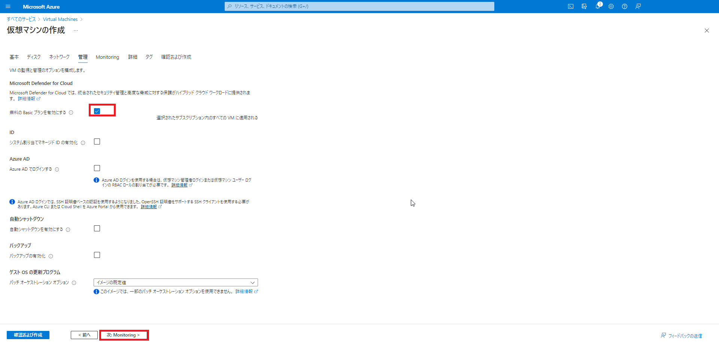The image size is (719, 347).
Task: Open the help question mark icon
Action: pos(625,6)
